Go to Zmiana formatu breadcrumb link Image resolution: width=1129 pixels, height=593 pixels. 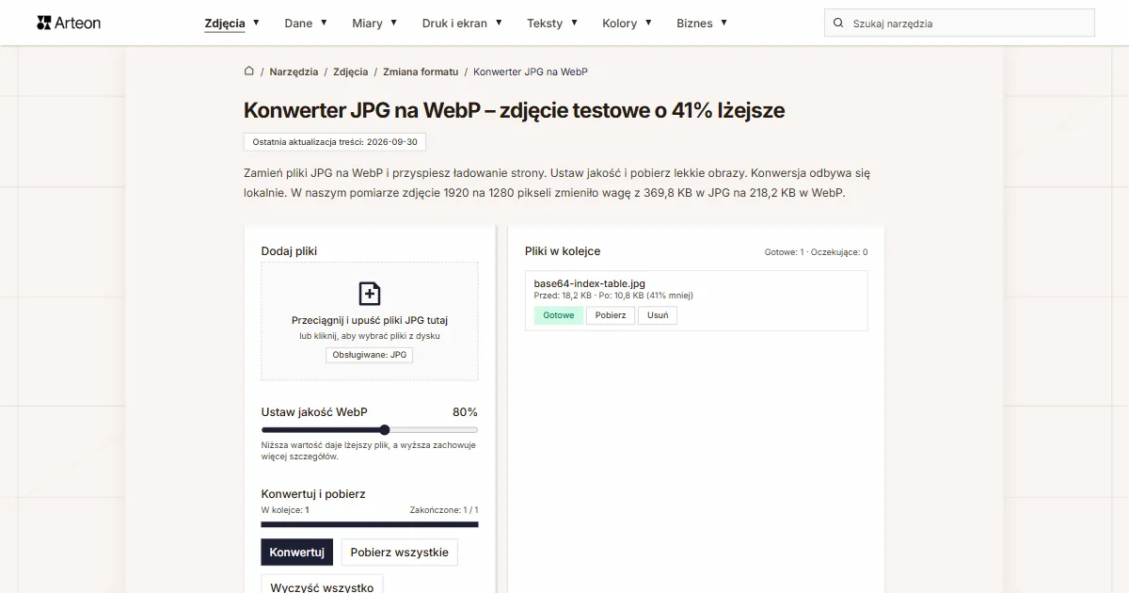421,72
